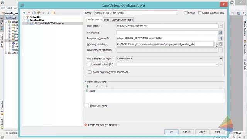Edit Before launch task pencil icon

(97, 86)
